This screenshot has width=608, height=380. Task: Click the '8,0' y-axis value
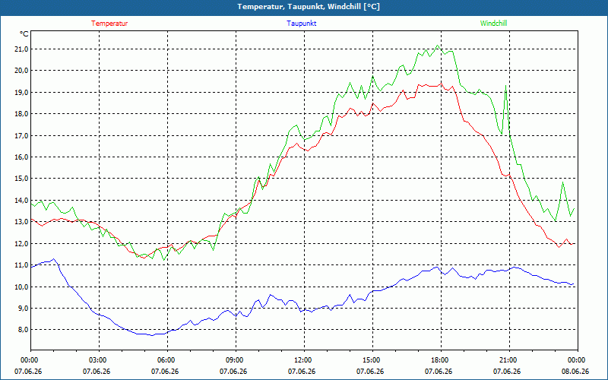tap(23, 330)
